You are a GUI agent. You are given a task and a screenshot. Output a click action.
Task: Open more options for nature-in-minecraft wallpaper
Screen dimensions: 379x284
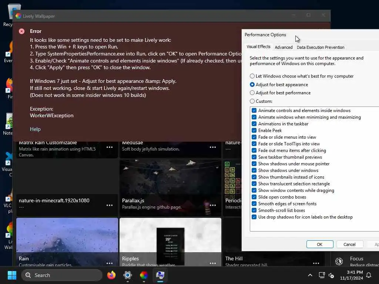(110, 205)
